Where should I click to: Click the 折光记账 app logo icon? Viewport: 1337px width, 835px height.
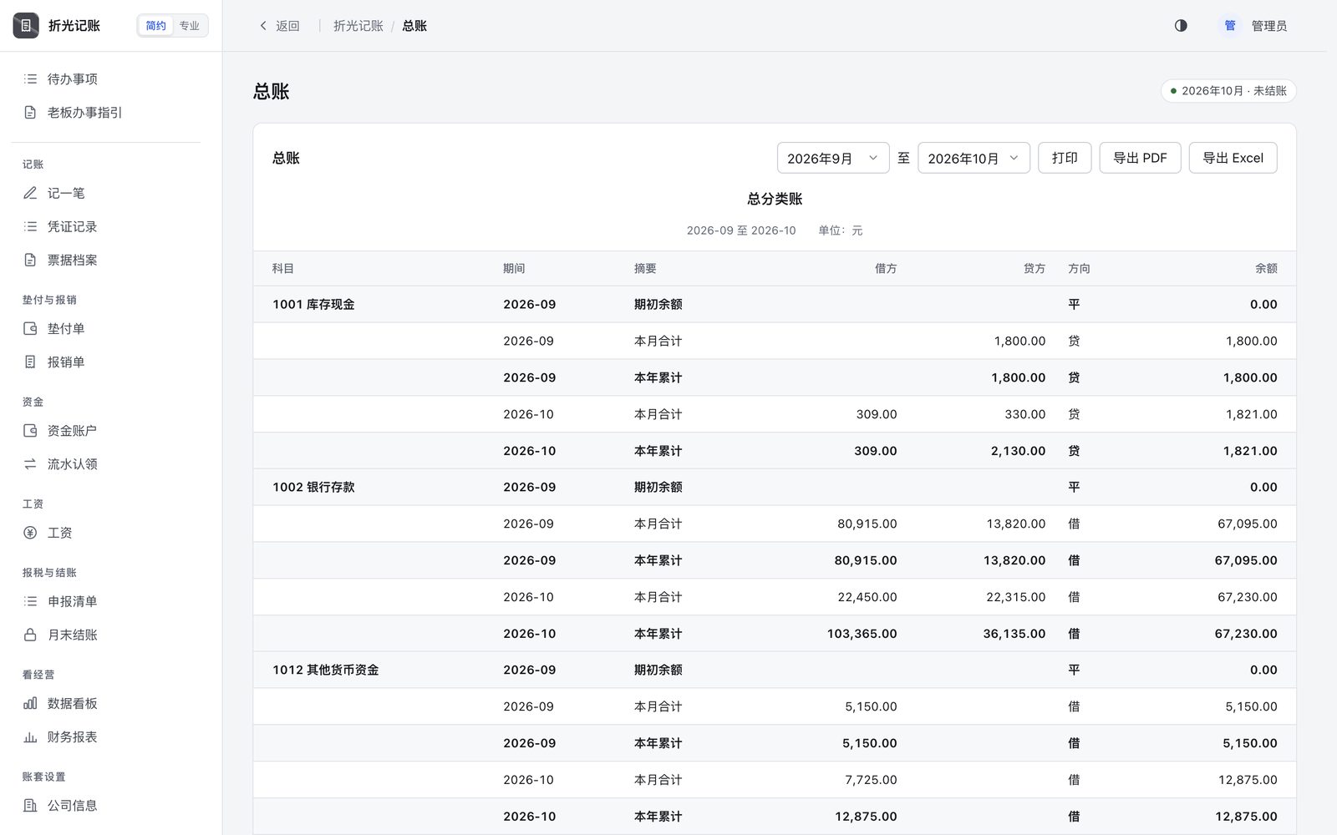coord(26,26)
